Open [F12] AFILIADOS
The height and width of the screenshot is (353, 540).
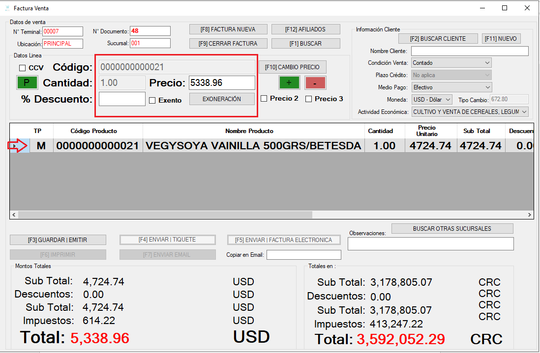[305, 29]
